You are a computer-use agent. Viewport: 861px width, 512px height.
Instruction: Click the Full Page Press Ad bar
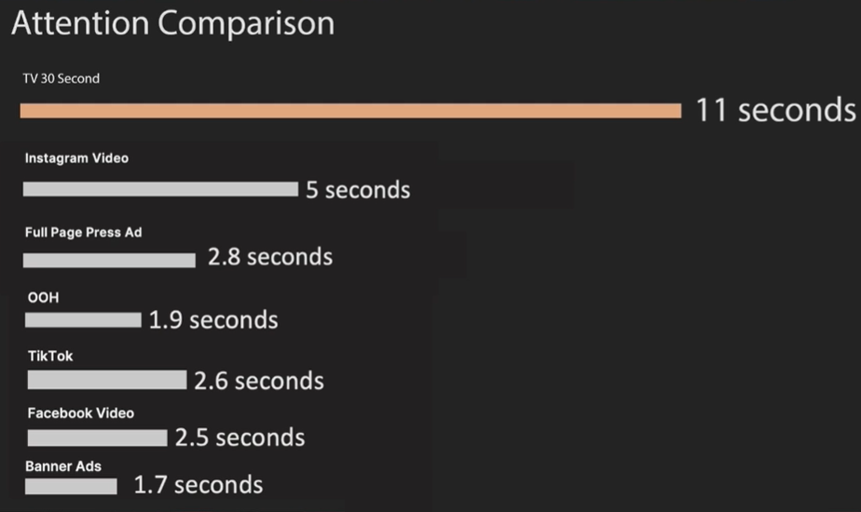pyautogui.click(x=109, y=260)
